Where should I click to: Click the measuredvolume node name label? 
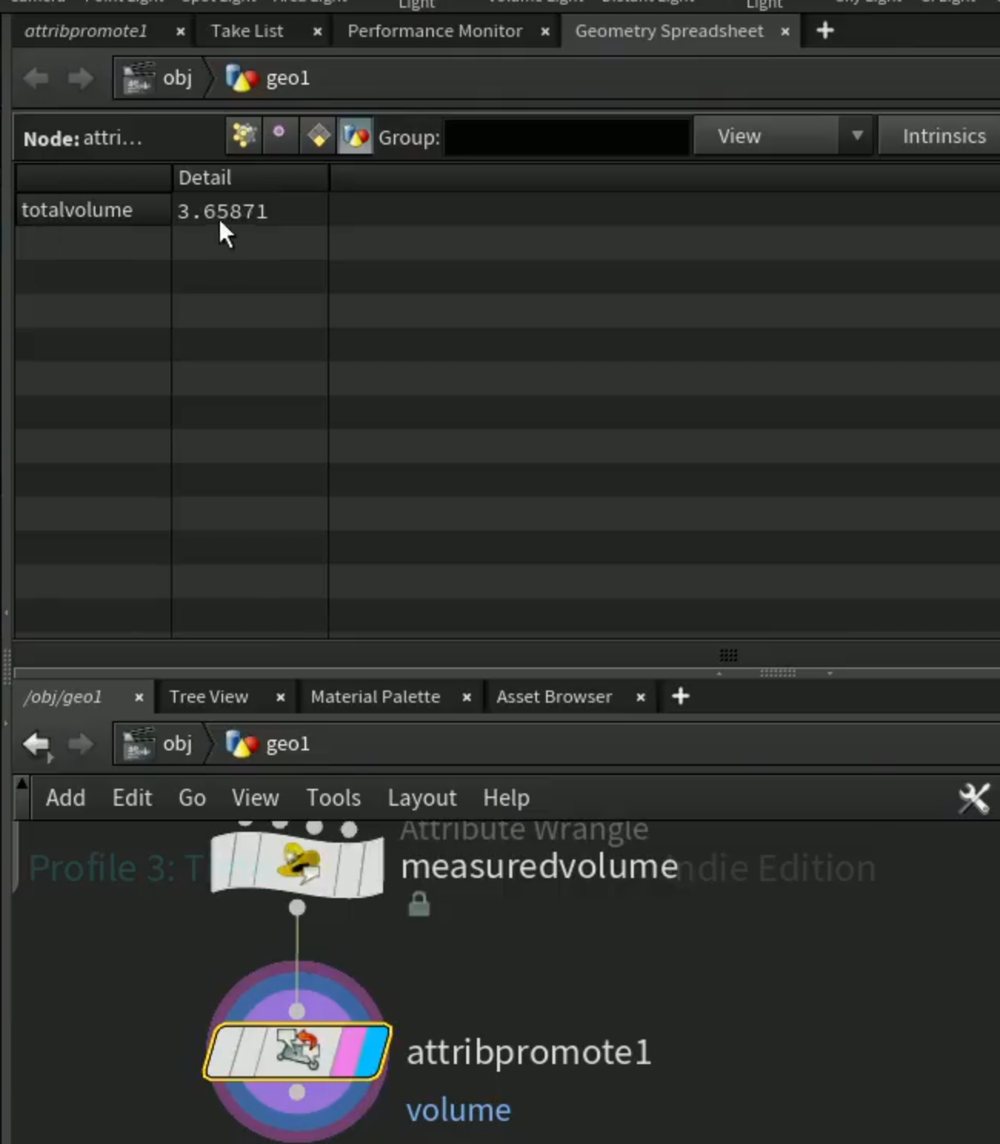(x=539, y=866)
